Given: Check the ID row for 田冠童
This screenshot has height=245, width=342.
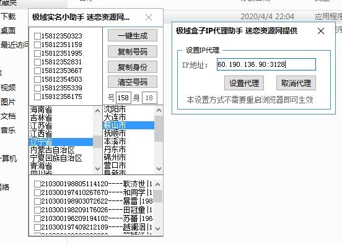Looking at the screenshot, I should click(x=37, y=210).
